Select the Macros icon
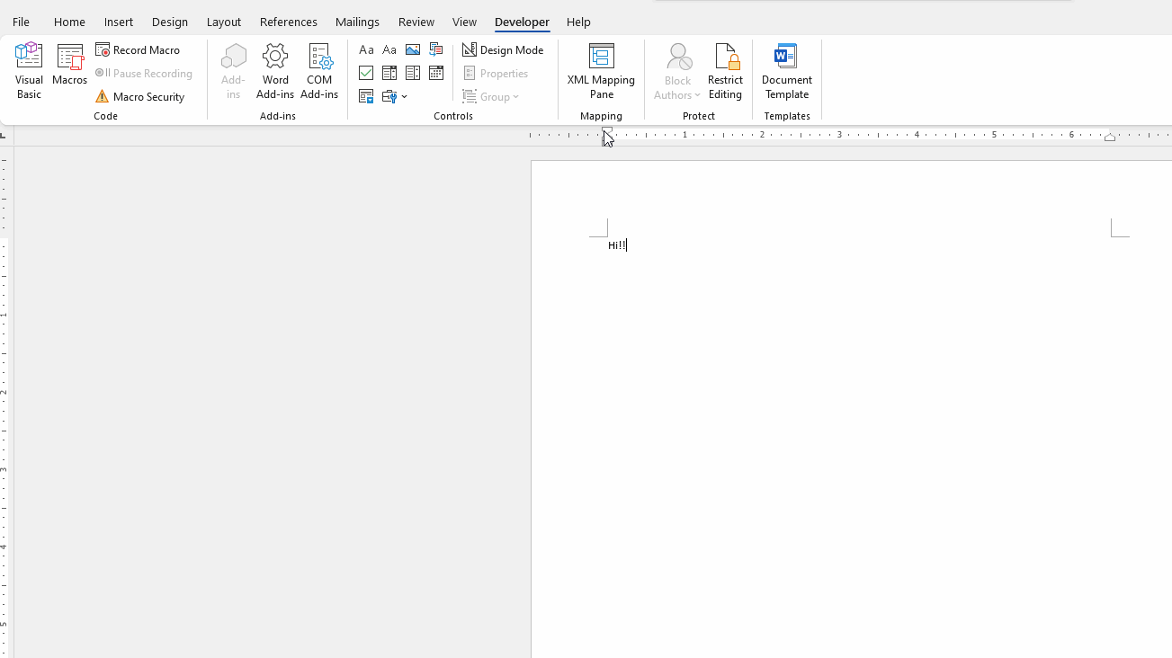The height and width of the screenshot is (658, 1172). click(69, 71)
